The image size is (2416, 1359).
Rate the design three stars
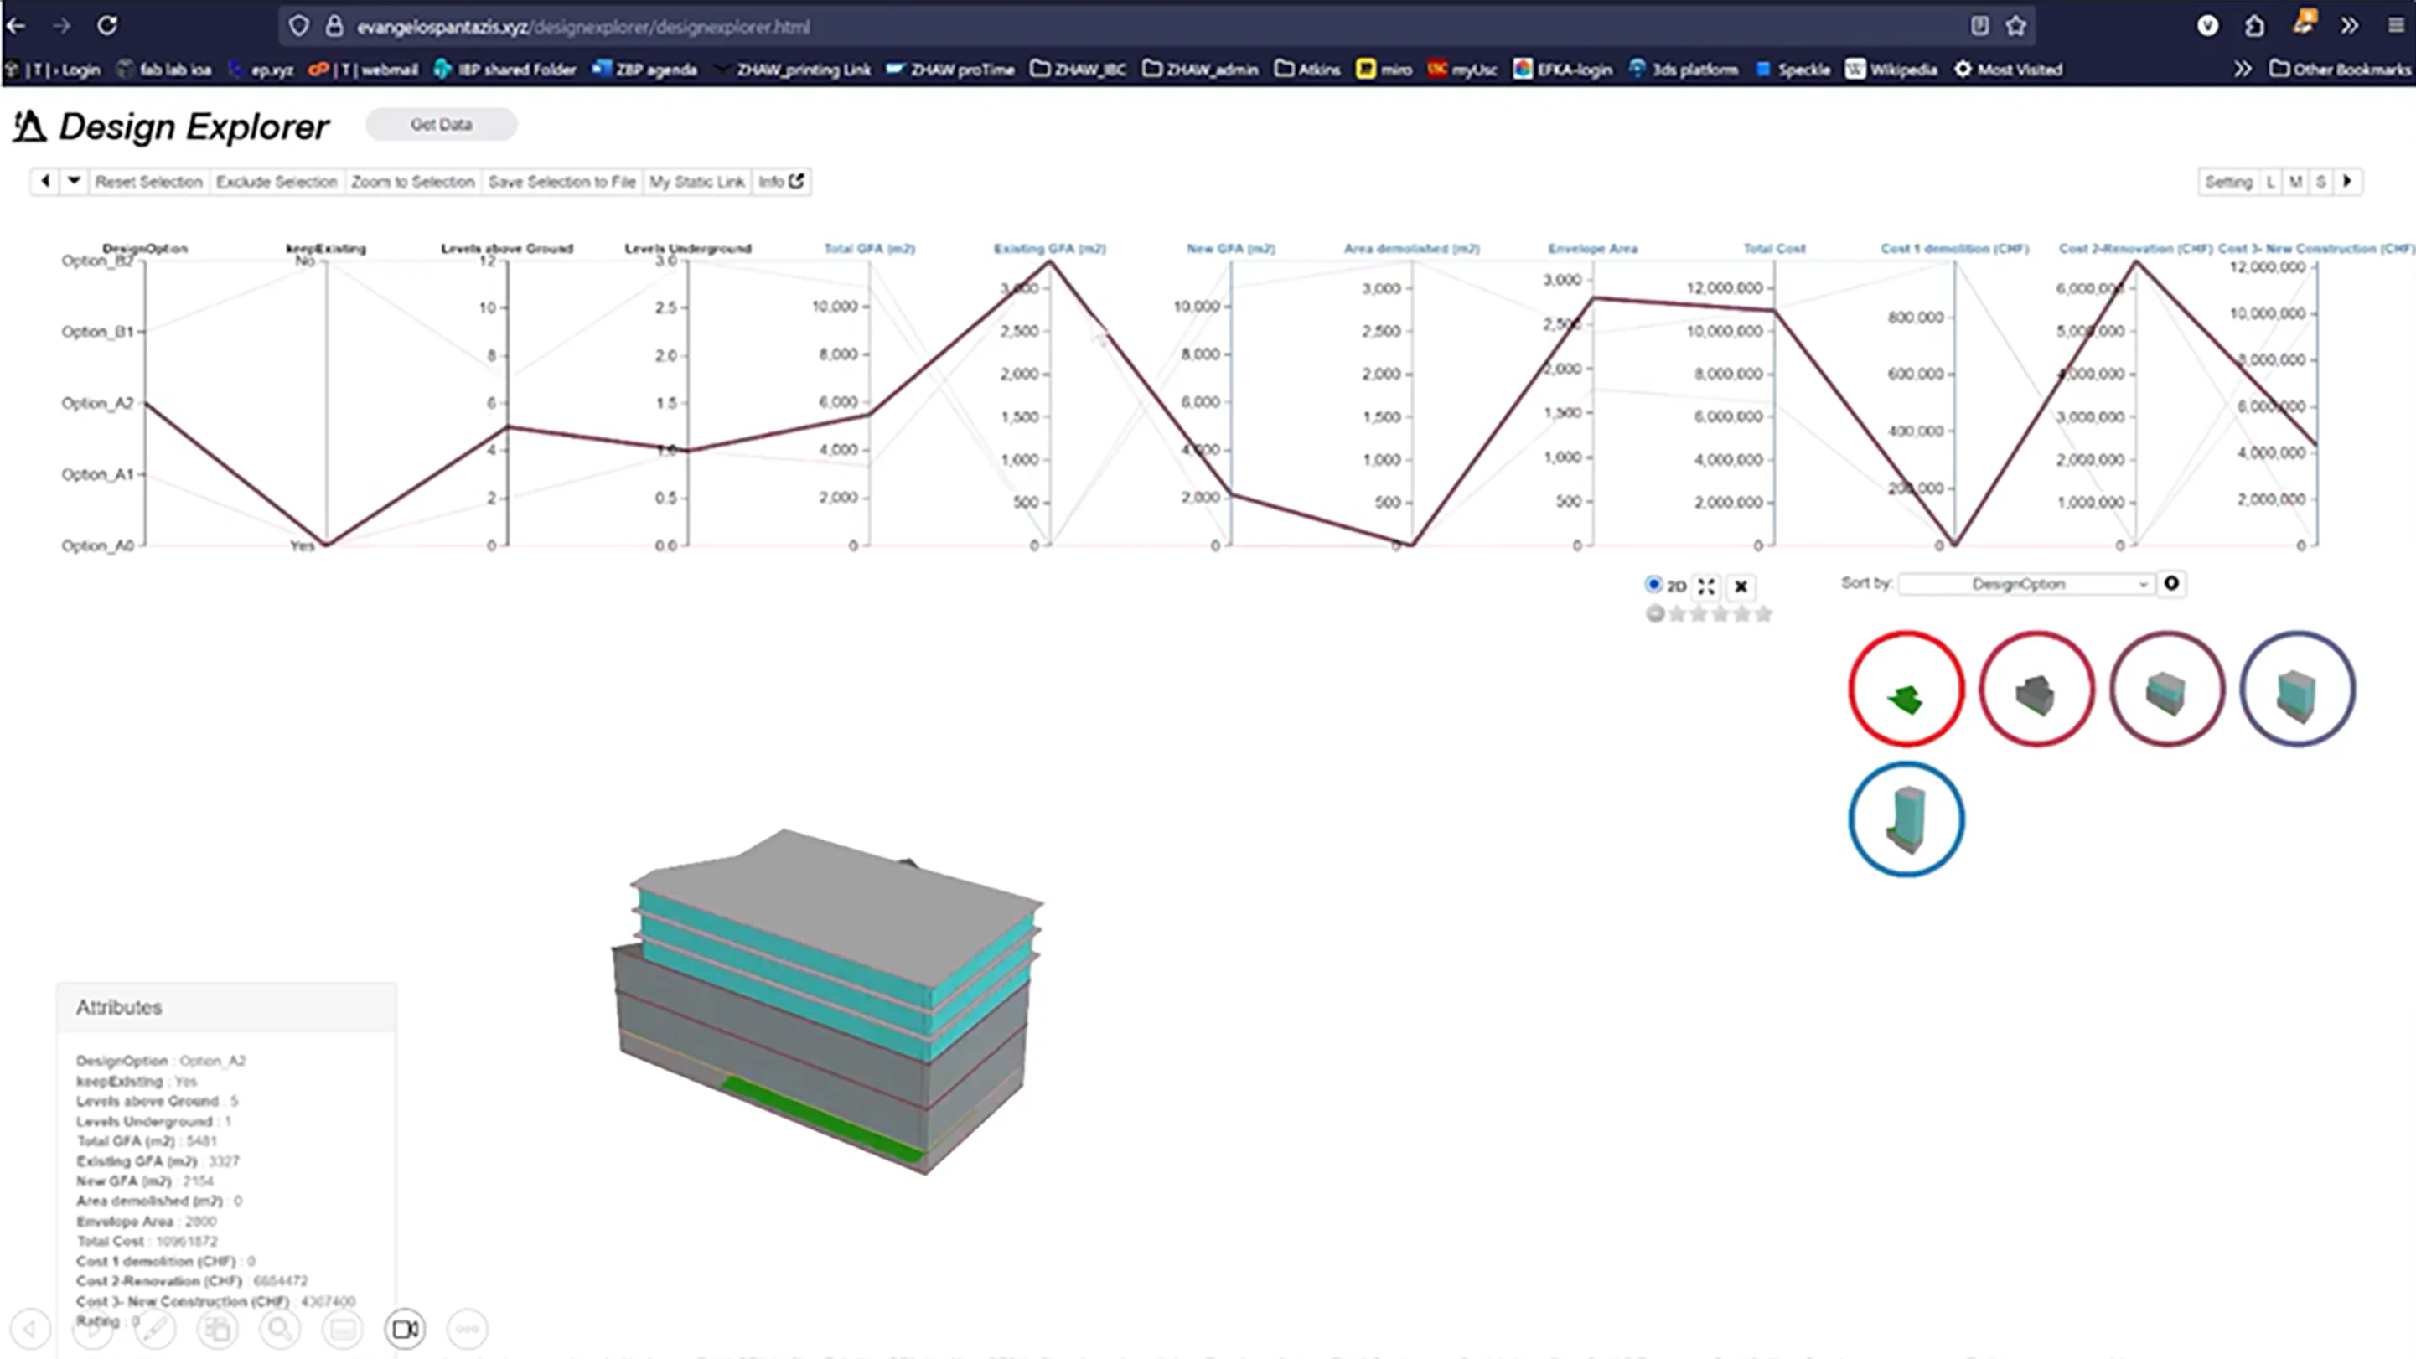click(x=1720, y=613)
